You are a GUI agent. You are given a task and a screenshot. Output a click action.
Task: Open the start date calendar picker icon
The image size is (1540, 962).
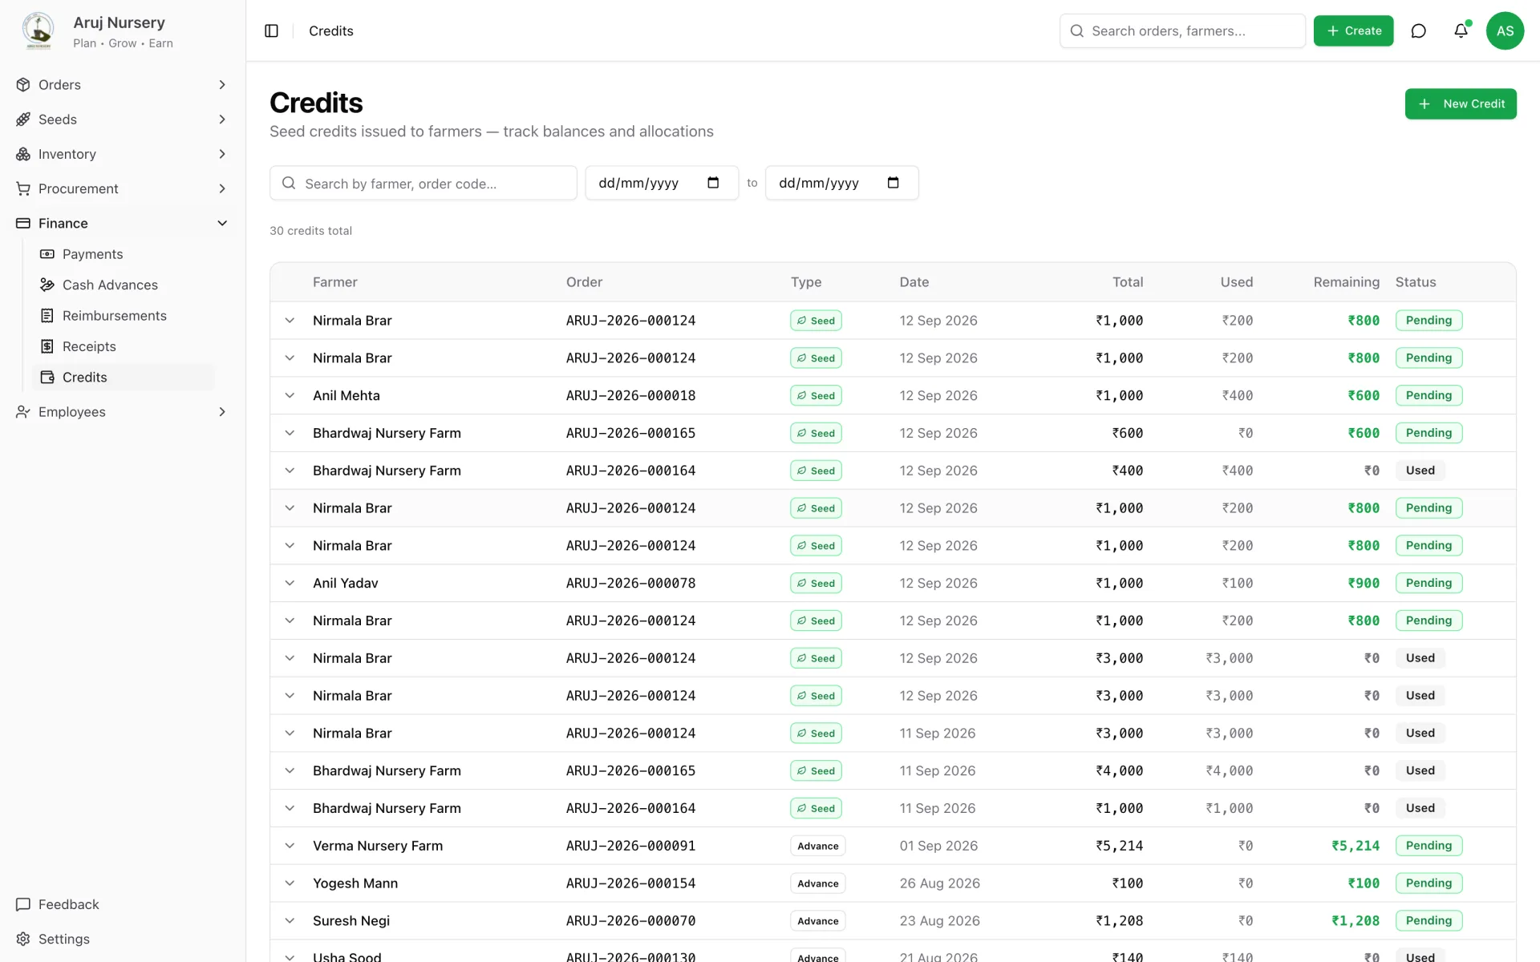[713, 183]
